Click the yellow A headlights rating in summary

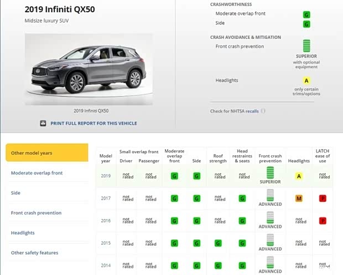point(306,81)
